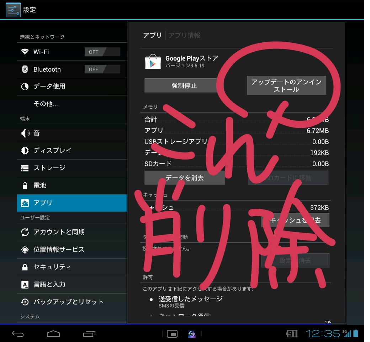370x342 pixels.
Task: Tap the Google Play store bag icon
Action: click(x=153, y=62)
